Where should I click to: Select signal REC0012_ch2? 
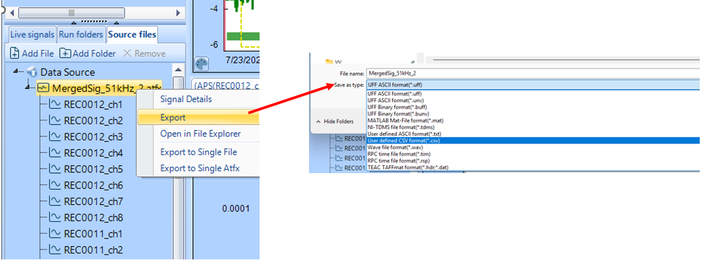94,120
